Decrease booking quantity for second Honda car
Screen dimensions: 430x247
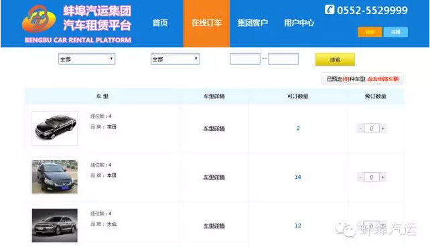[360, 177]
